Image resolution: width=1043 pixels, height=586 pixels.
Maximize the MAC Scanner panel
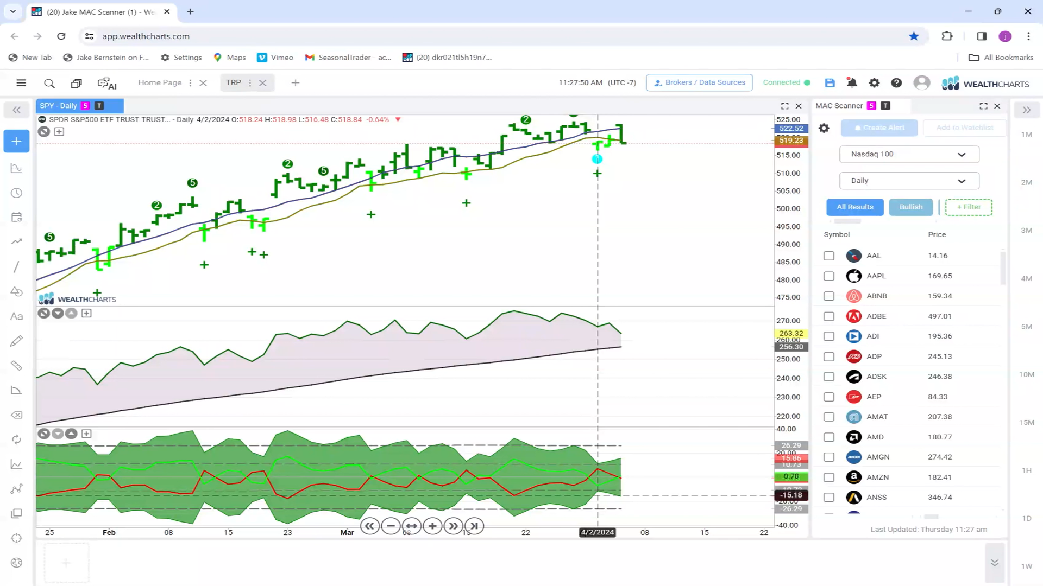(x=983, y=106)
